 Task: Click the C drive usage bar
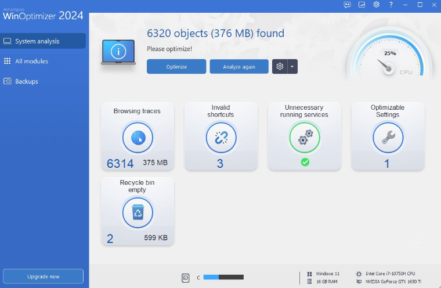(223, 278)
